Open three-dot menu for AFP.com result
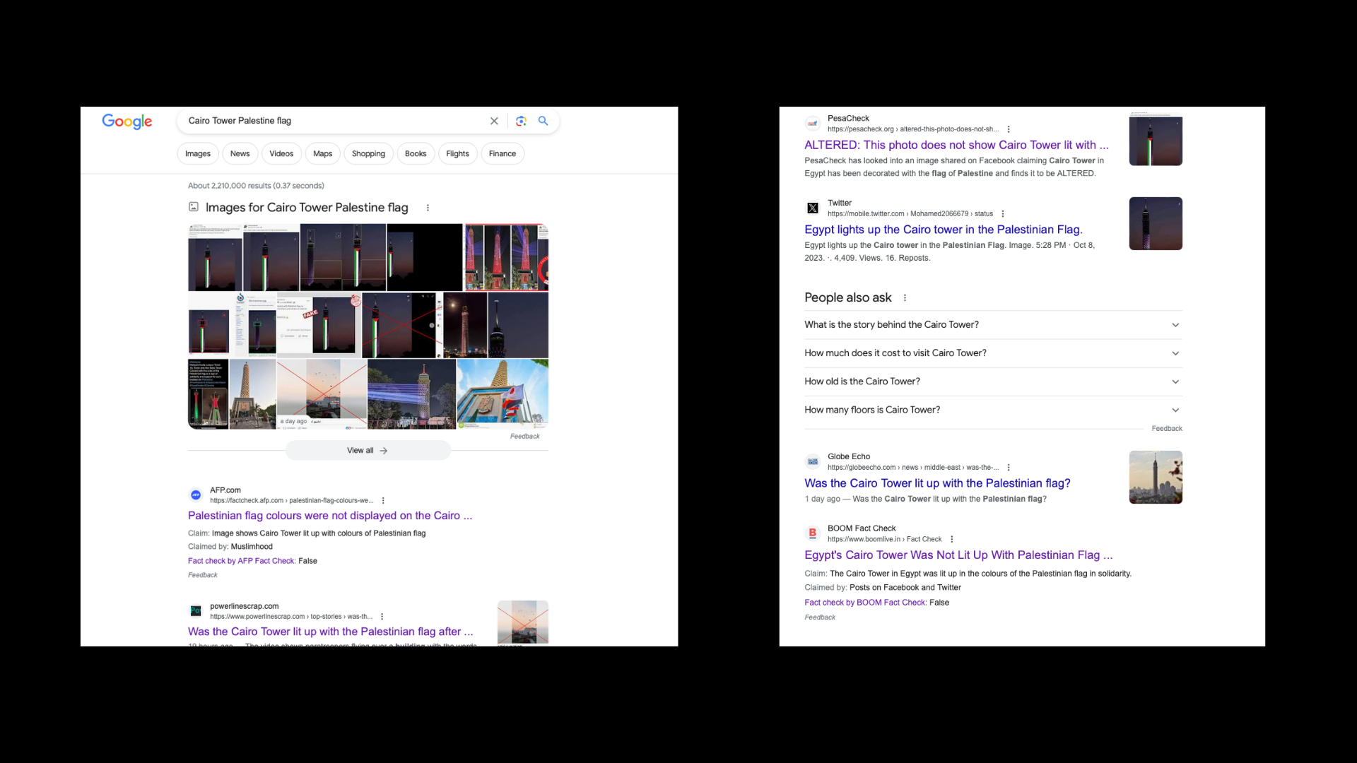The image size is (1357, 763). click(383, 500)
